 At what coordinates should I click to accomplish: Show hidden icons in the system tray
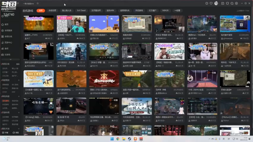(x=209, y=139)
